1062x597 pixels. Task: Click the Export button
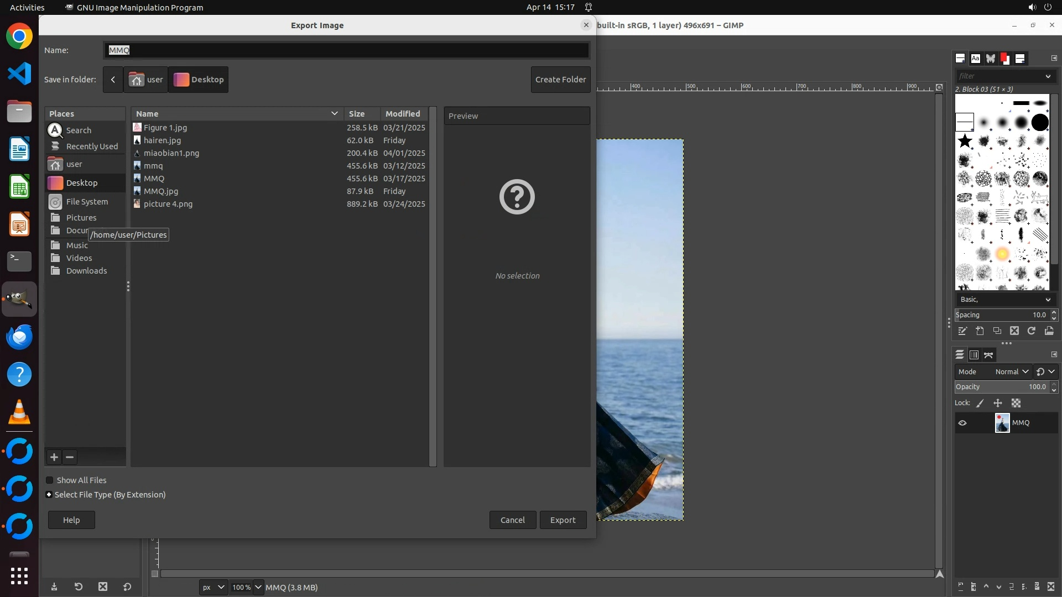(x=563, y=520)
